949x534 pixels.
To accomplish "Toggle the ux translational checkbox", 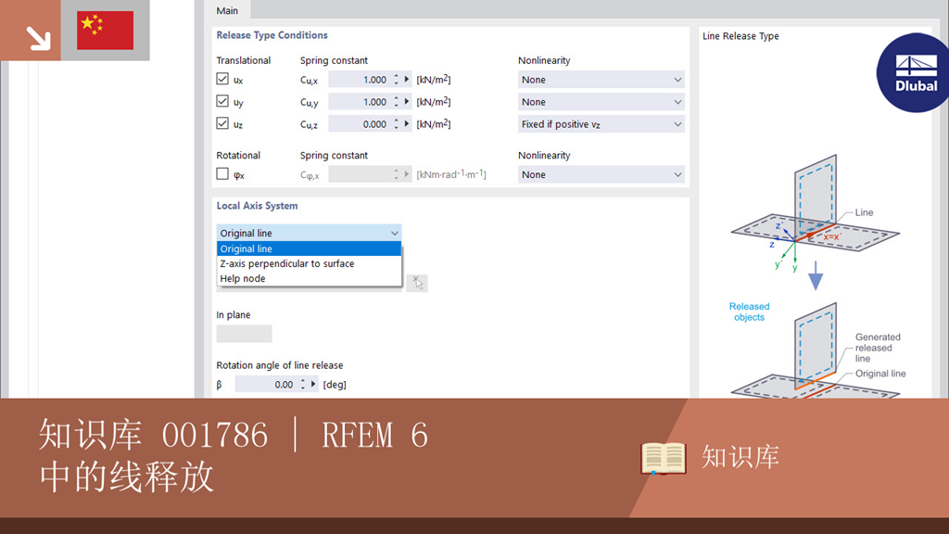I will coord(222,79).
